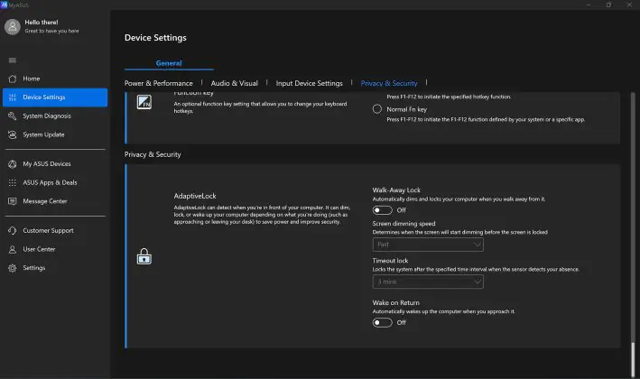Jump to Input Device Settings section

coord(309,83)
